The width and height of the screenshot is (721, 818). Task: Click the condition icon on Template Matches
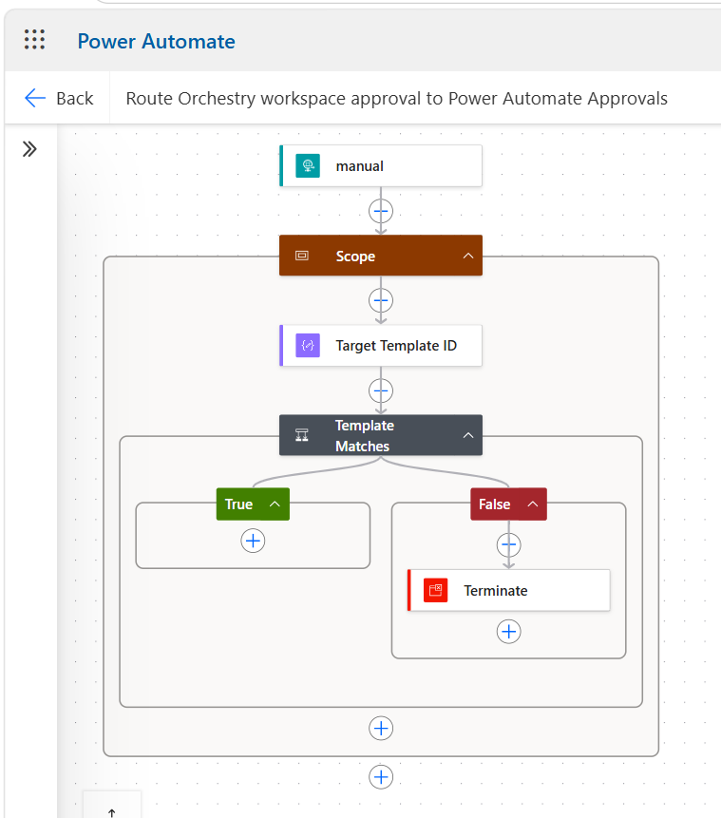pos(302,435)
